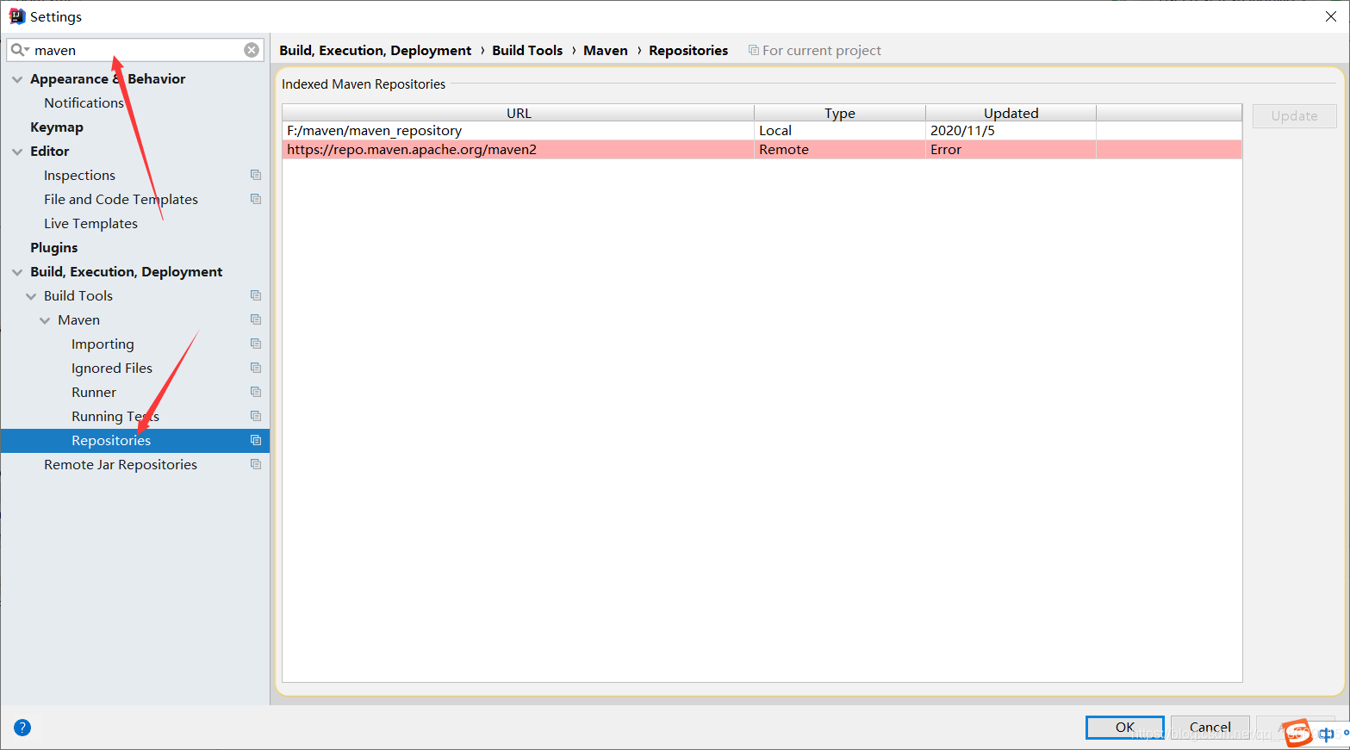Click the Repositories breadcrumb label
The width and height of the screenshot is (1350, 750).
[688, 50]
